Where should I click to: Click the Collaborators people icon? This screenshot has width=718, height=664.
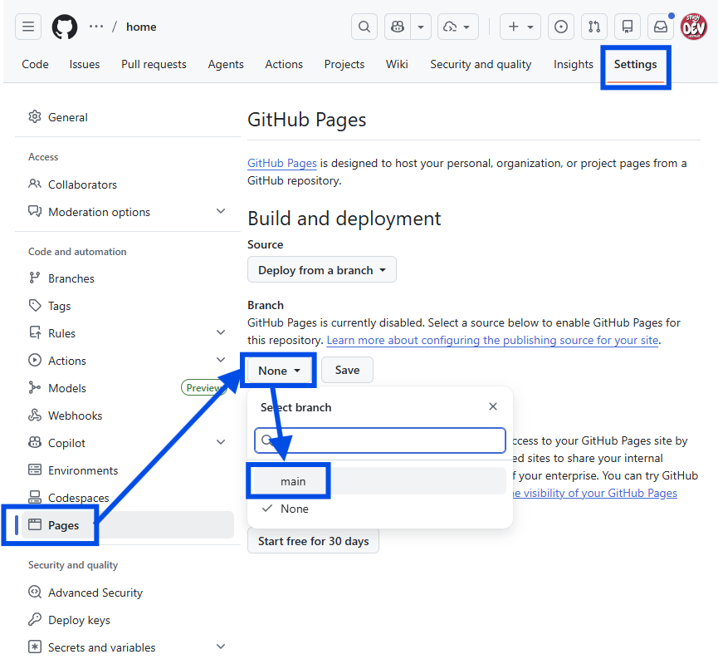coord(35,184)
